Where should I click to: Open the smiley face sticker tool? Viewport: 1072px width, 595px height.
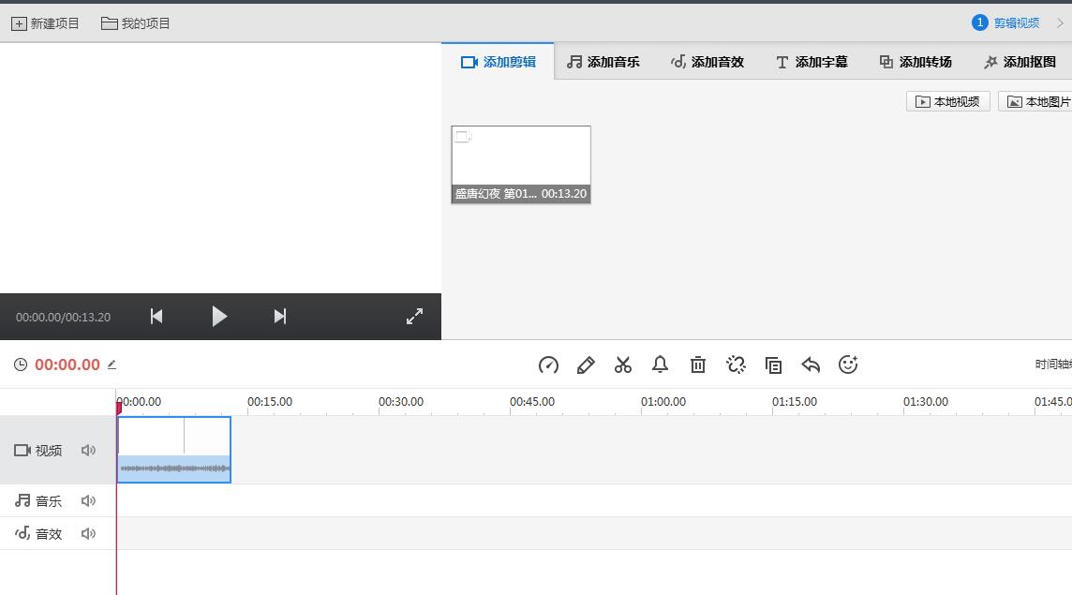[848, 364]
